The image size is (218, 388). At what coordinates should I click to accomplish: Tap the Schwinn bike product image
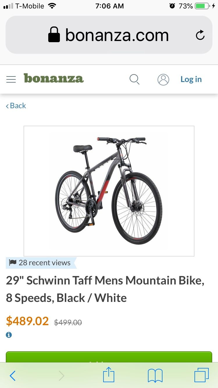coord(109,191)
